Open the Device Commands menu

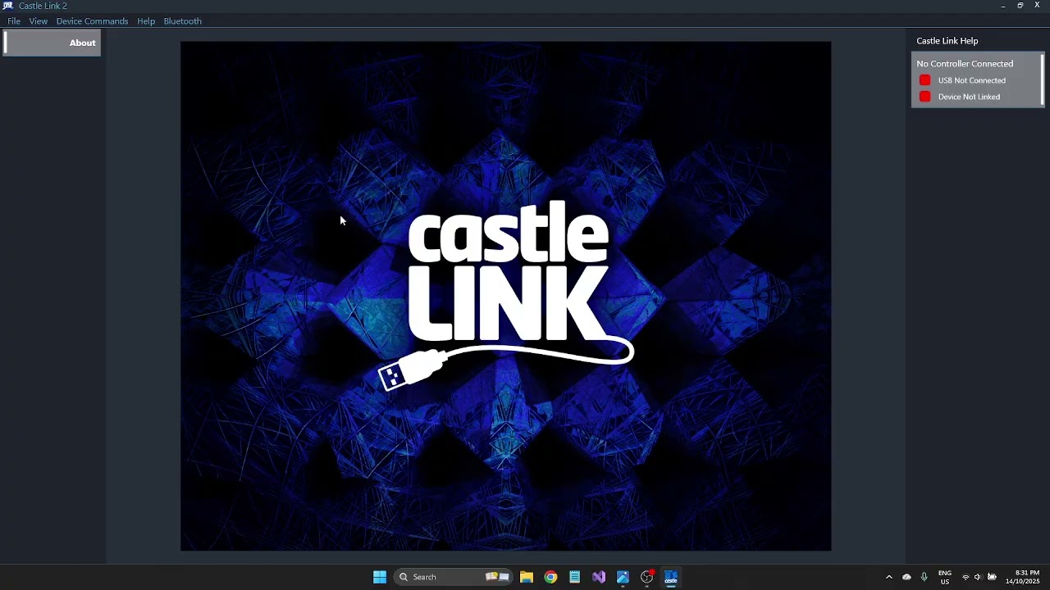pos(92,21)
